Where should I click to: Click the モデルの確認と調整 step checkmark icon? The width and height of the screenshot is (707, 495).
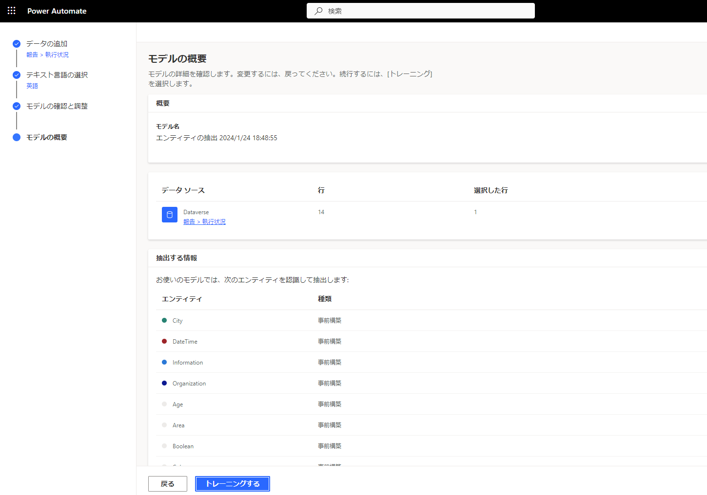pos(17,106)
